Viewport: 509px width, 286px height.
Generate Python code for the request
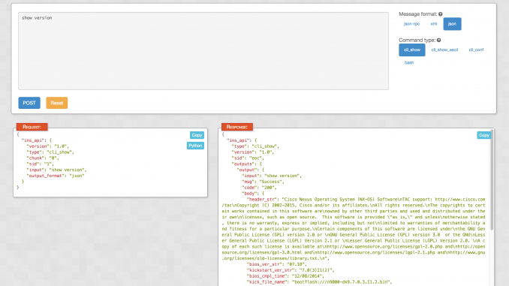click(x=195, y=146)
